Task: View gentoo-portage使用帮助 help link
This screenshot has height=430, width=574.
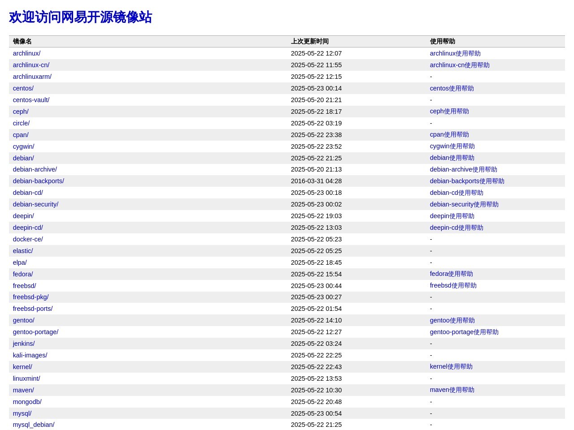Action: coord(464,332)
